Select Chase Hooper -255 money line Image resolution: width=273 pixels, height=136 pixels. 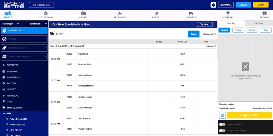[x=183, y=107]
